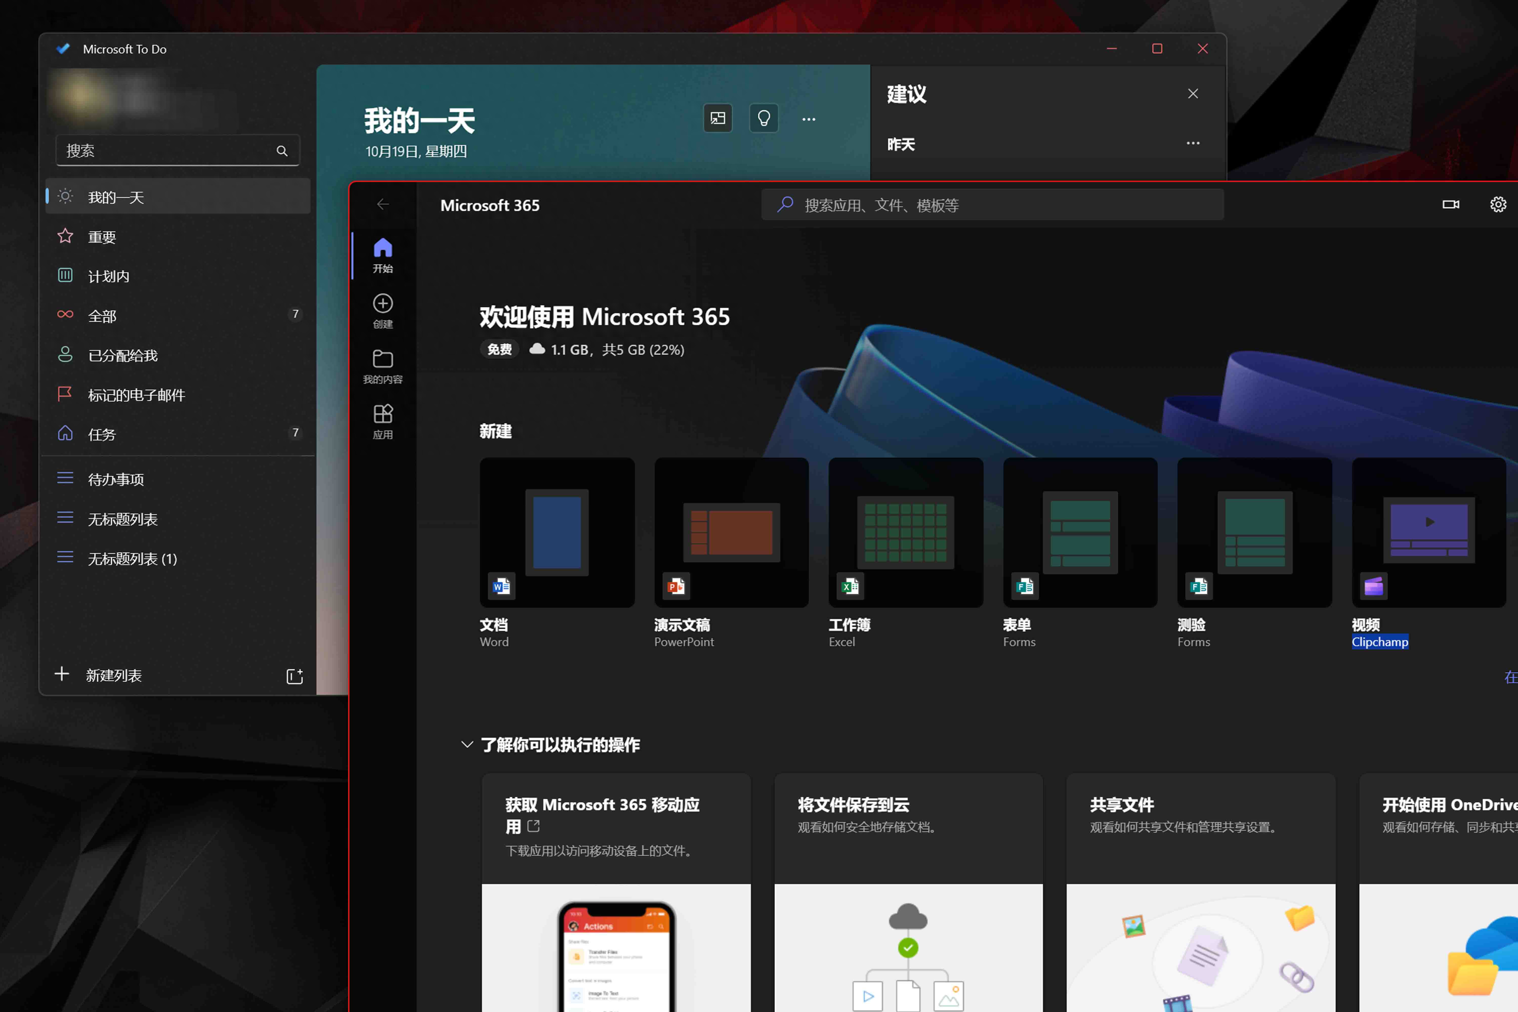The width and height of the screenshot is (1518, 1012).
Task: Click the Microsoft 365 back arrow
Action: pos(382,204)
